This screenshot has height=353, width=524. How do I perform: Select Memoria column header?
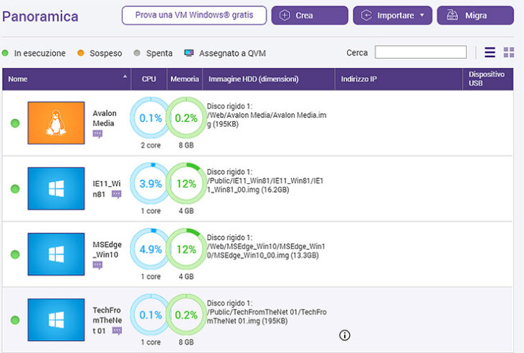coord(184,79)
